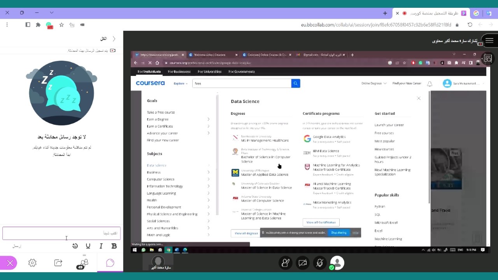This screenshot has height=280, width=498.
Task: Select For Governments tab in shared screen
Action: pyautogui.click(x=242, y=72)
